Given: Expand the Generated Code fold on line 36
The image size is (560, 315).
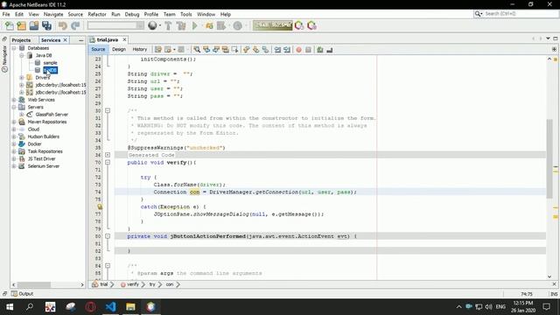Looking at the screenshot, I should click(x=108, y=155).
